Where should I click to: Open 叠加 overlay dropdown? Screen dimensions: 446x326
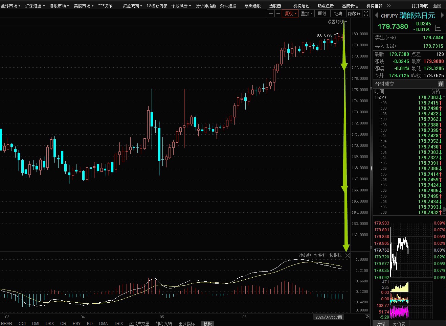[x=307, y=14]
